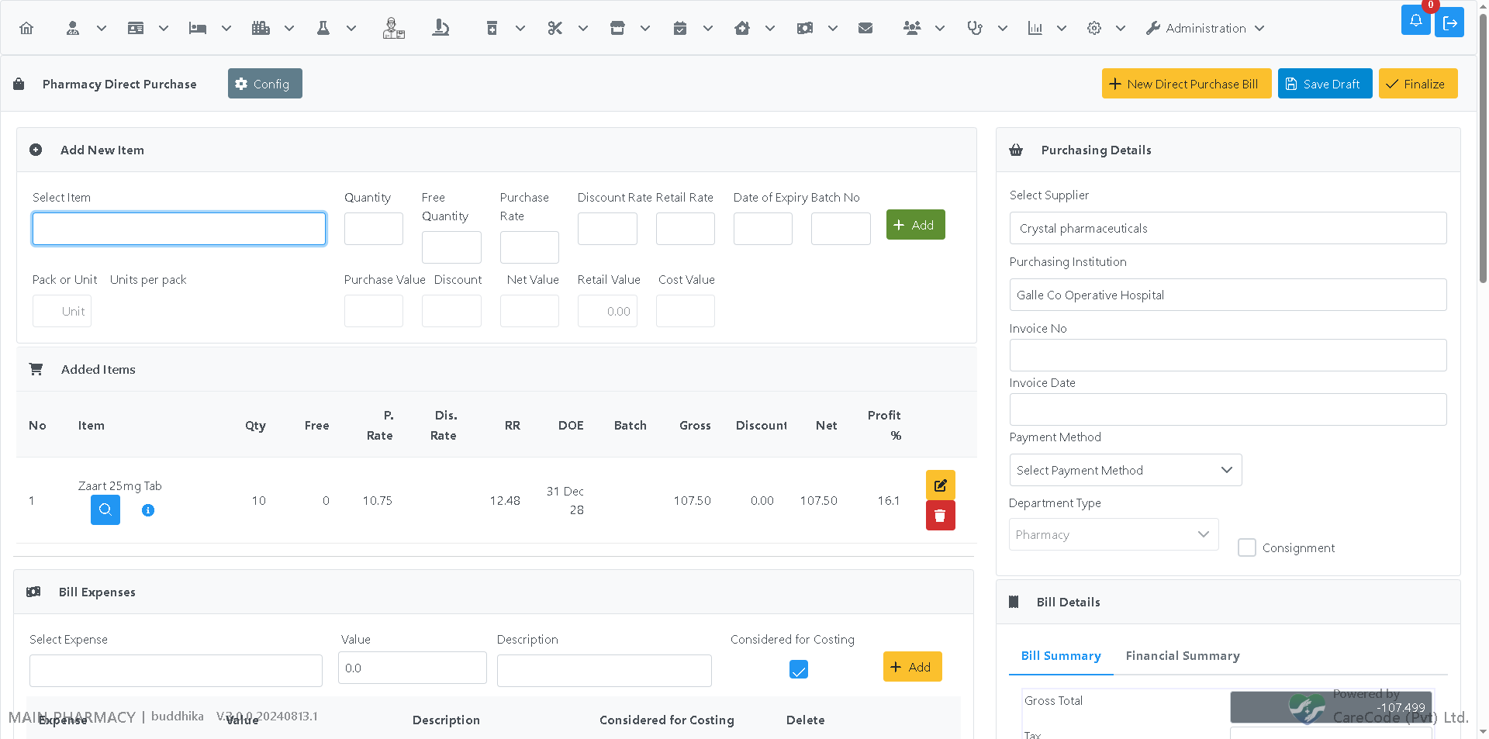Open the Select Payment Method dropdown
Viewport: 1489px width, 739px height.
[1125, 470]
